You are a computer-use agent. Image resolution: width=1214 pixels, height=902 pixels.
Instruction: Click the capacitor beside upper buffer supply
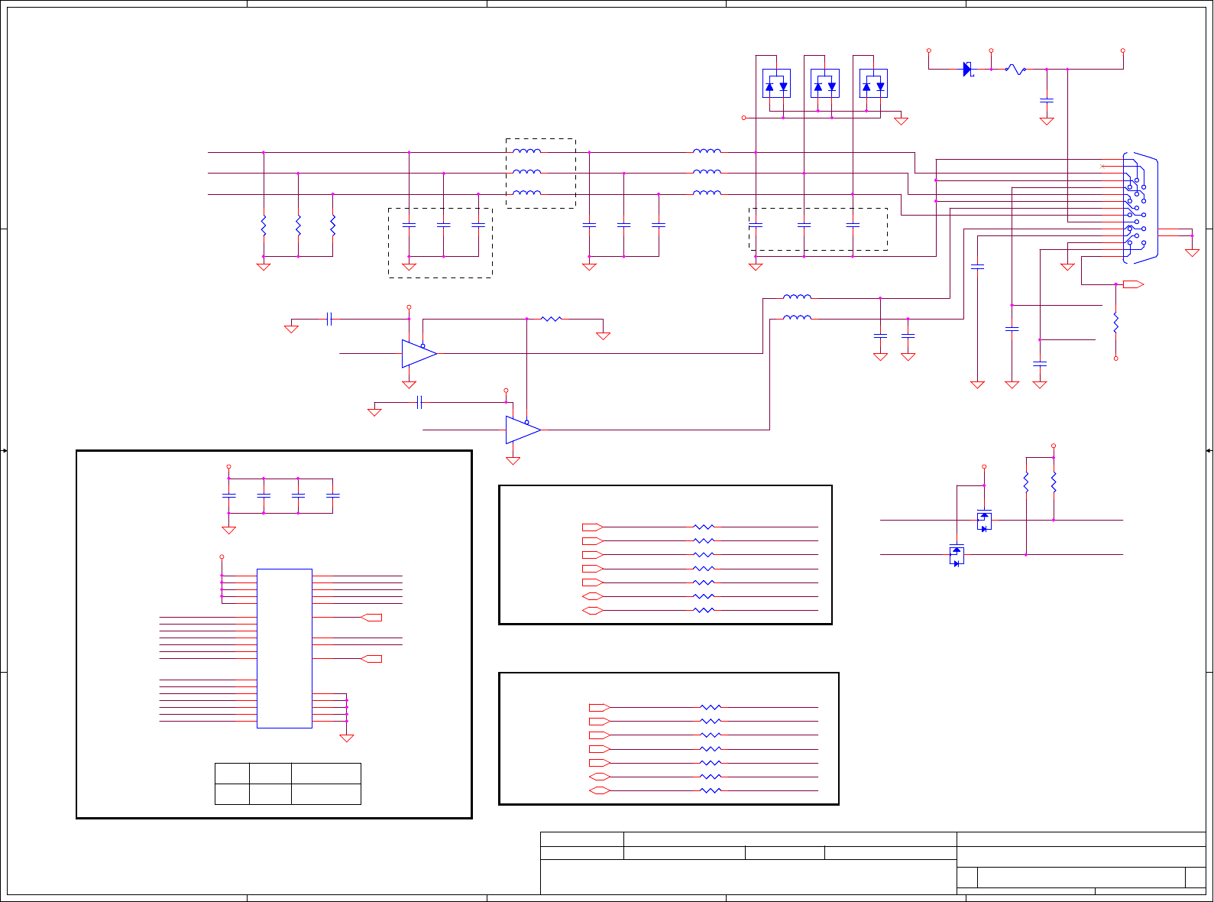tap(329, 319)
